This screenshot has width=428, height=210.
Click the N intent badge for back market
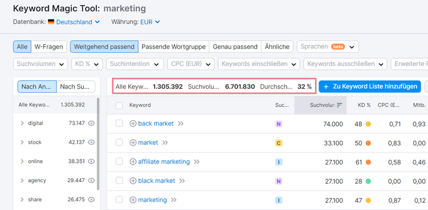[278, 124]
